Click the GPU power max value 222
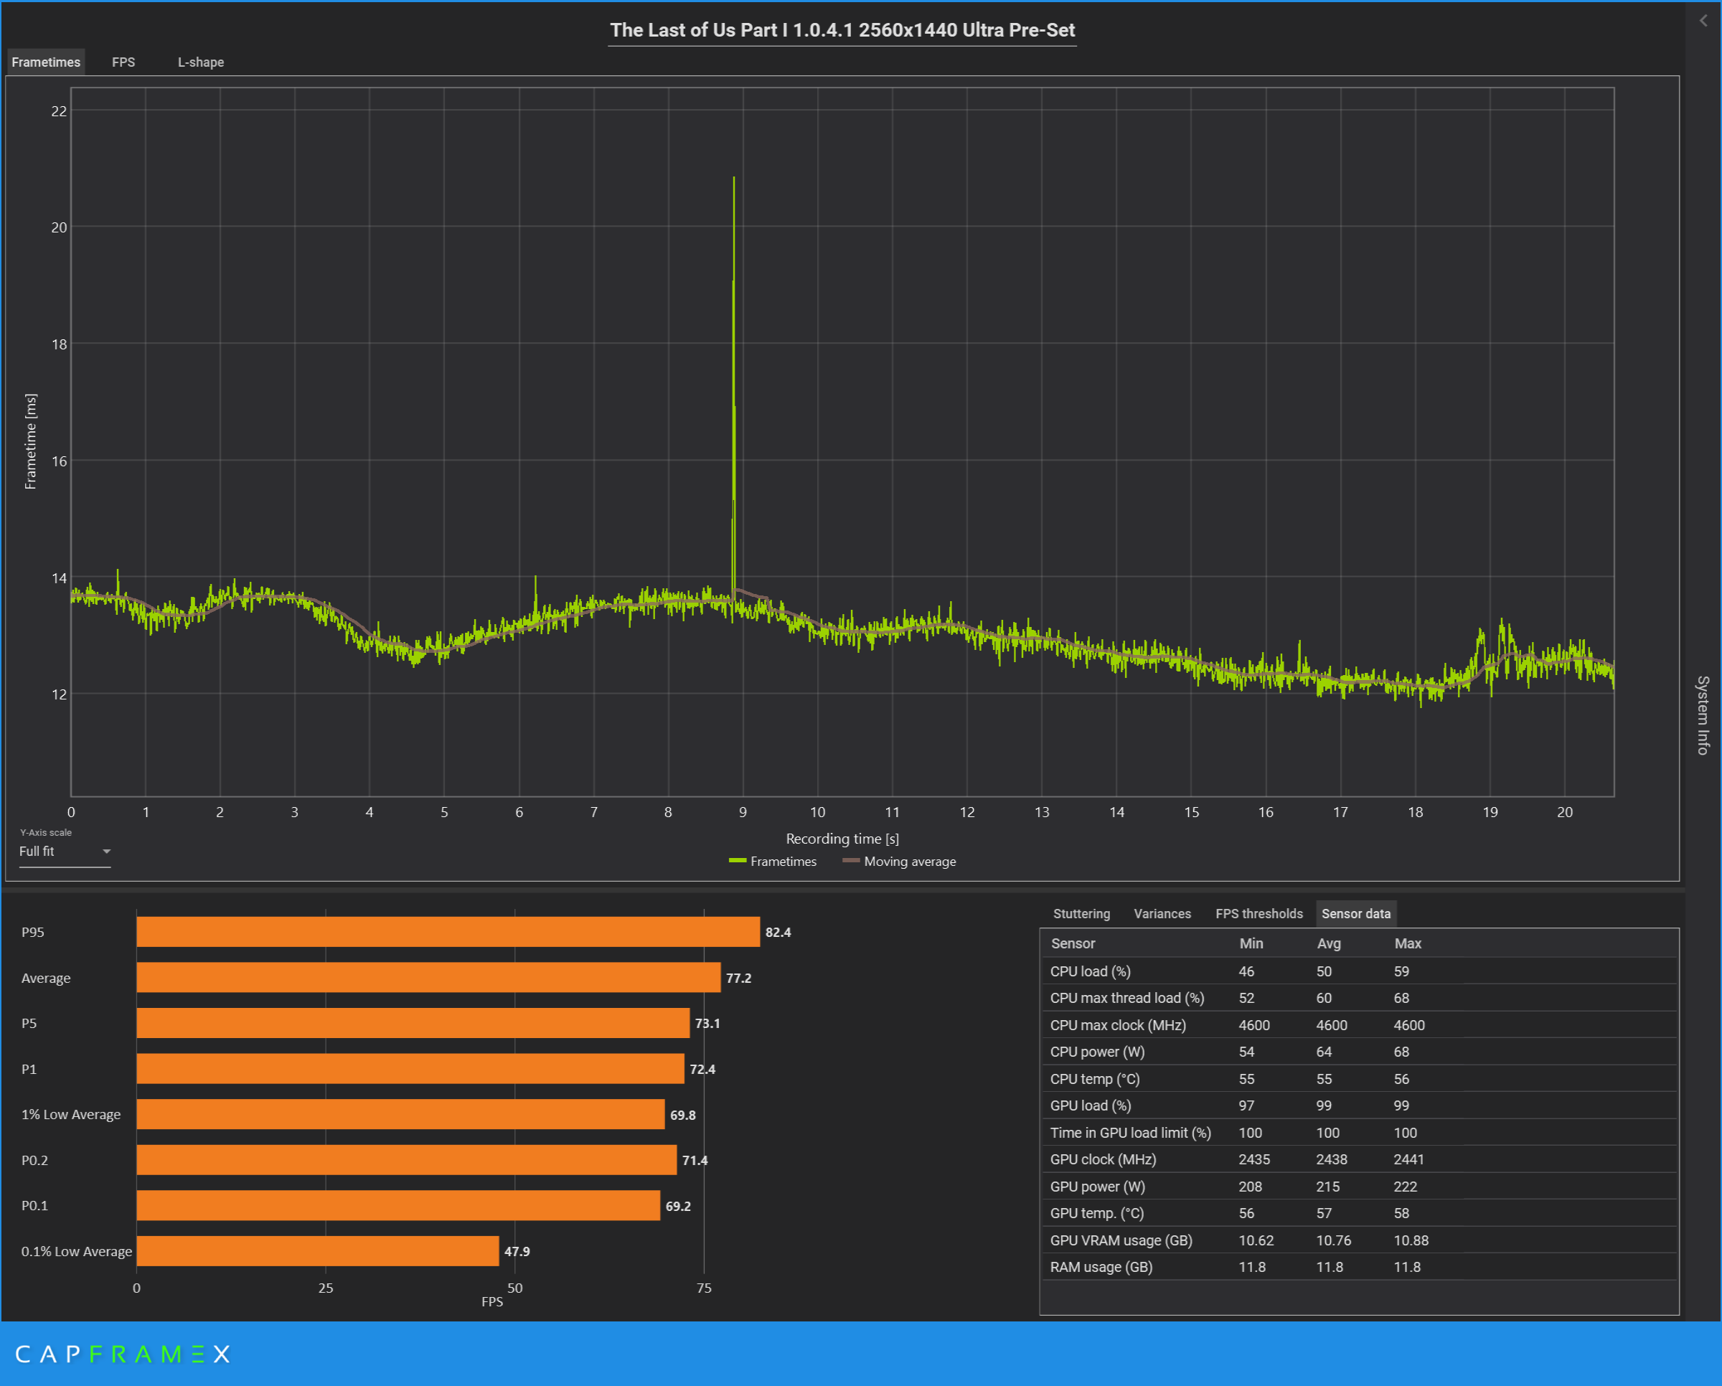1722x1386 pixels. (1405, 1187)
